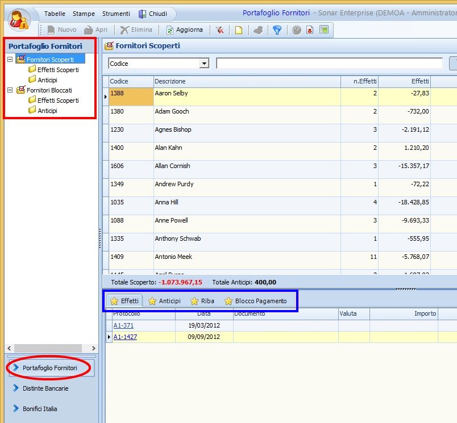
Task: Click the Fornitori Bloccati folder icon
Action: point(21,90)
